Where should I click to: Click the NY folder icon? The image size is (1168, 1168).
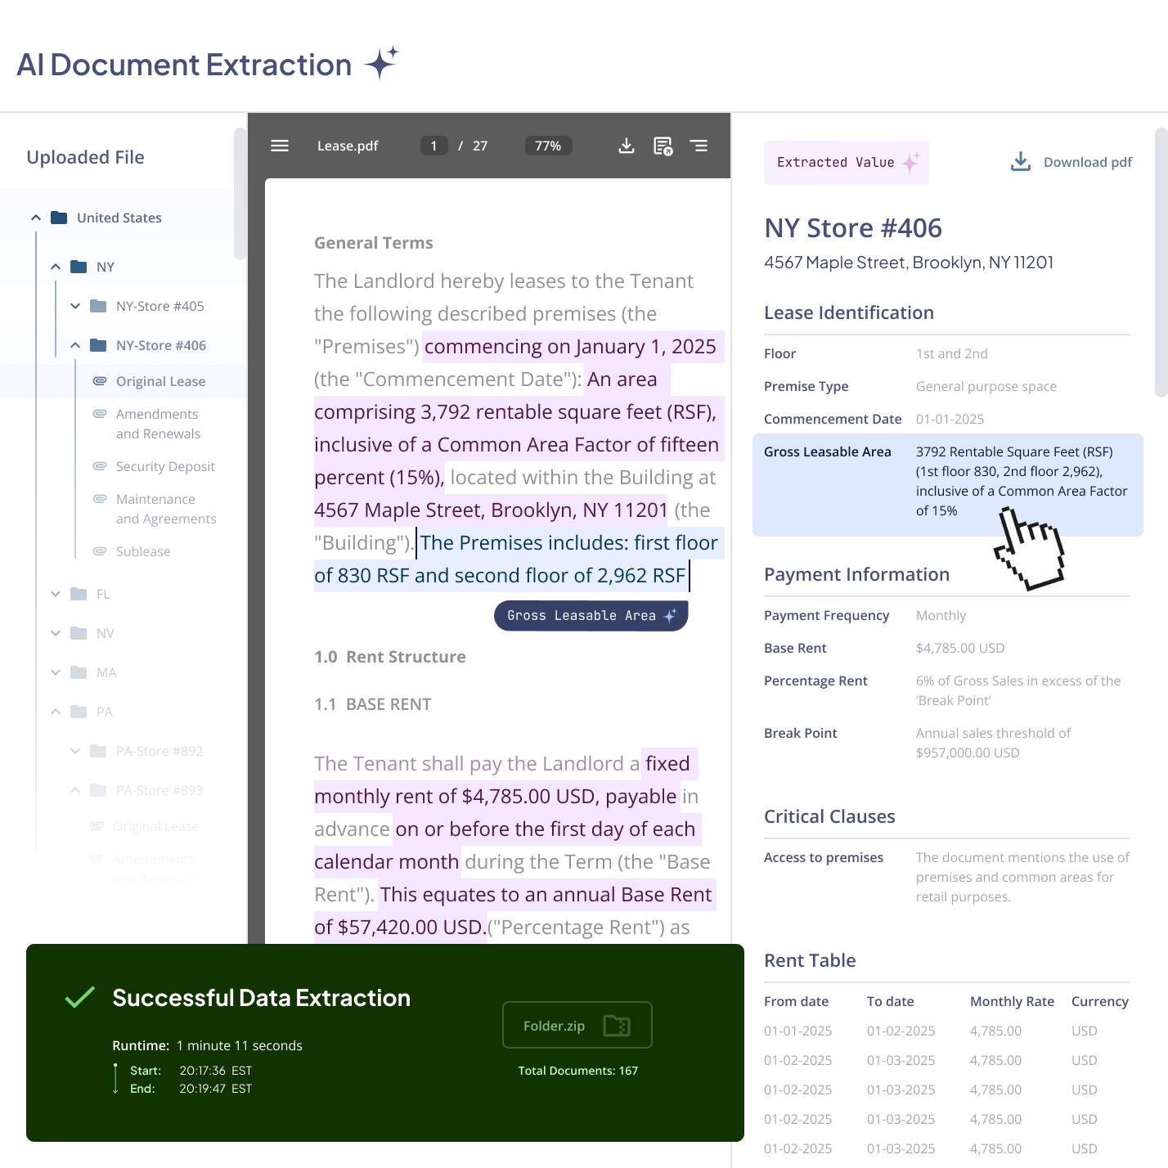tap(79, 267)
